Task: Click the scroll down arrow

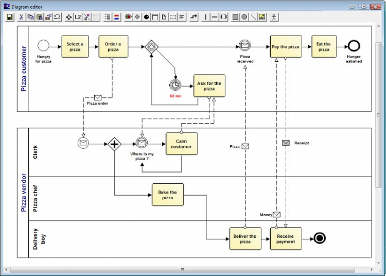Action: click(379, 263)
